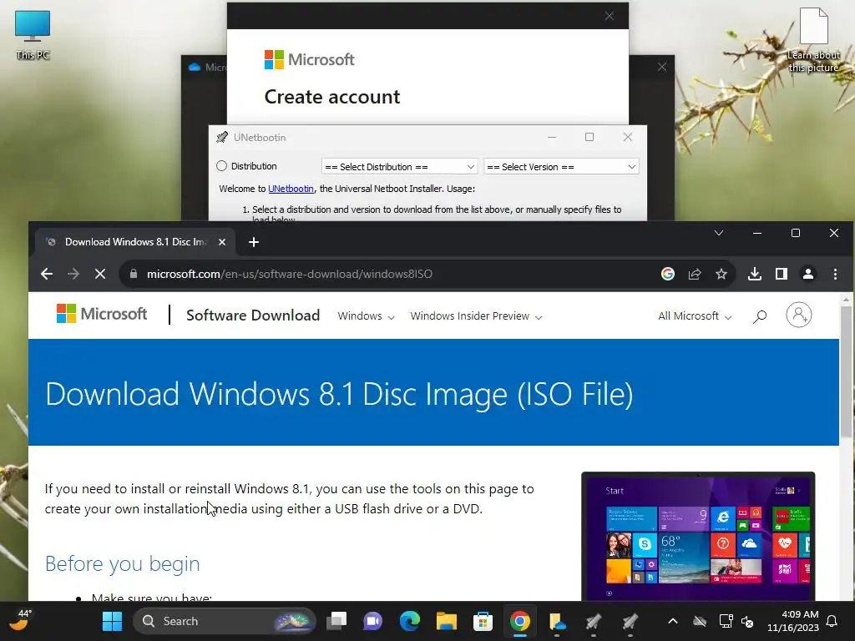View site information lock icon
This screenshot has height=641, width=855.
[x=134, y=274]
